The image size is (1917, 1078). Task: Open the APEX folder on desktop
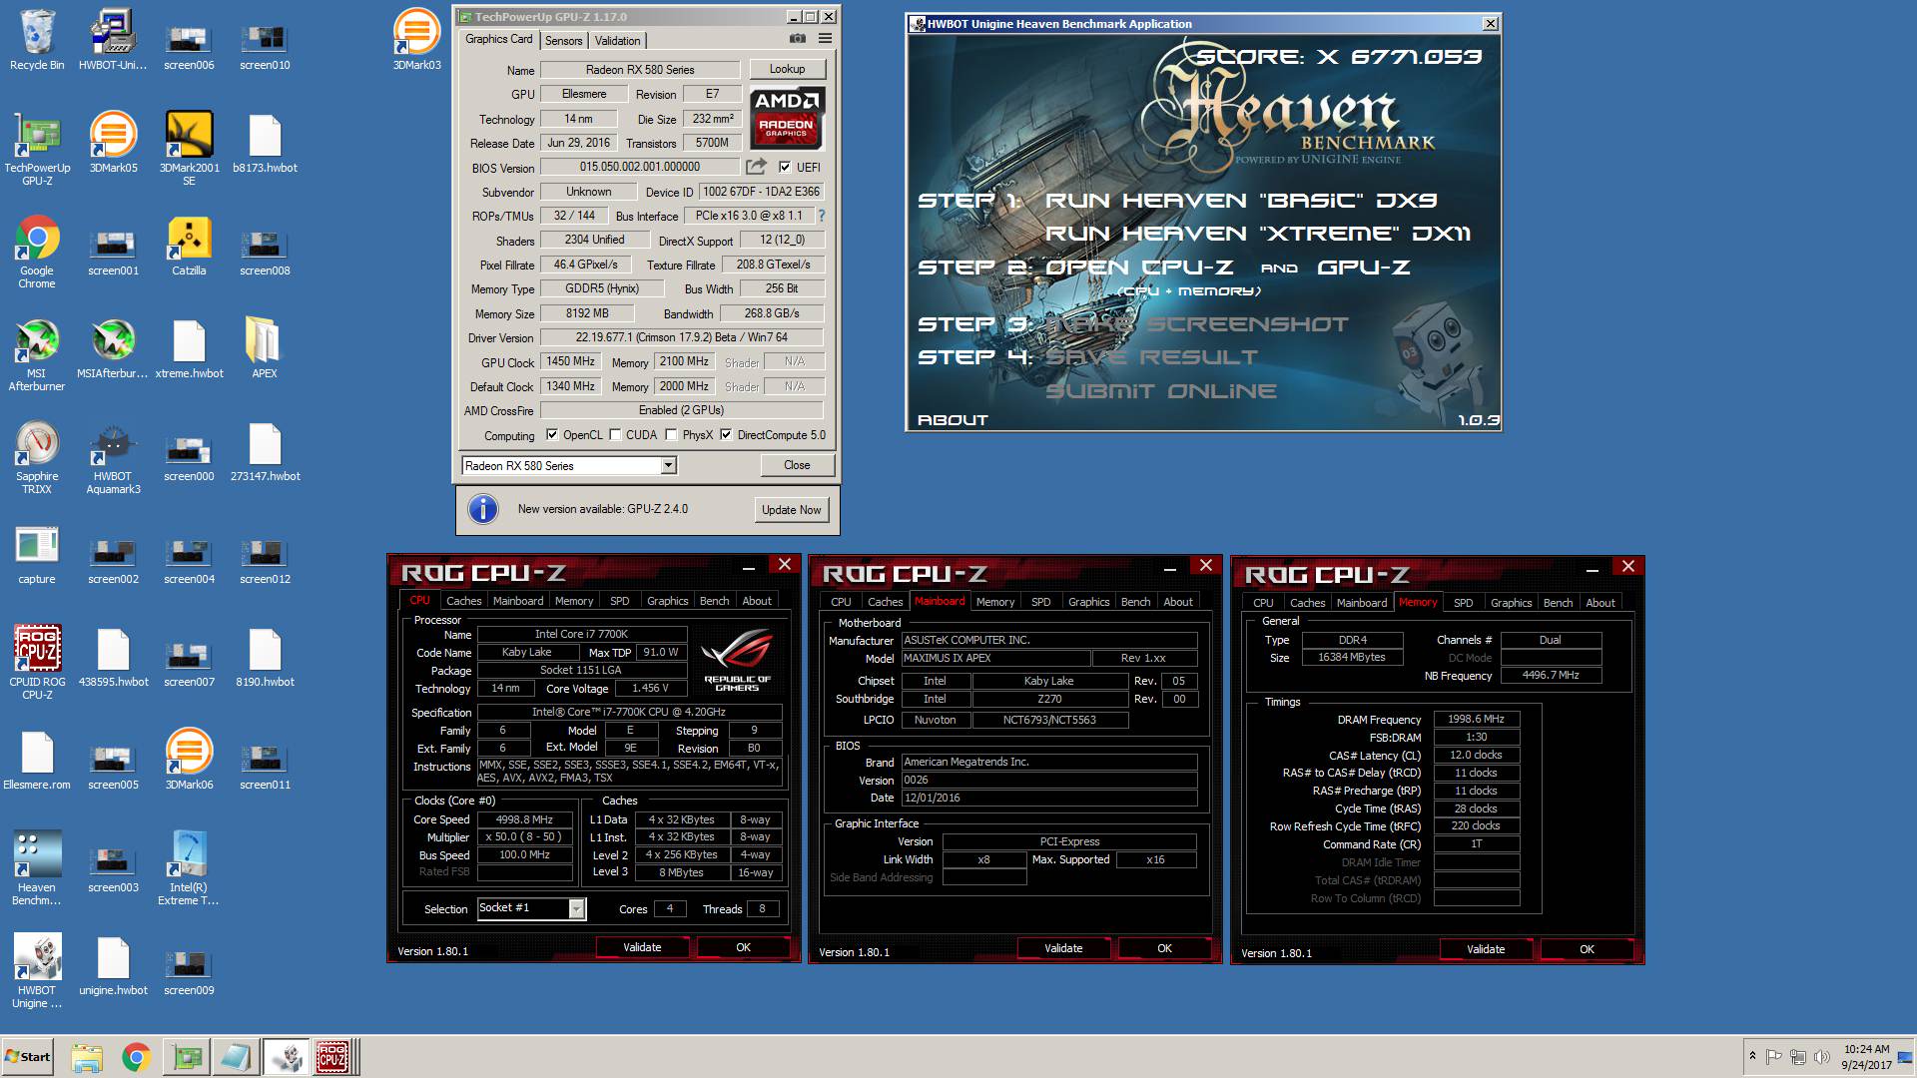[265, 348]
